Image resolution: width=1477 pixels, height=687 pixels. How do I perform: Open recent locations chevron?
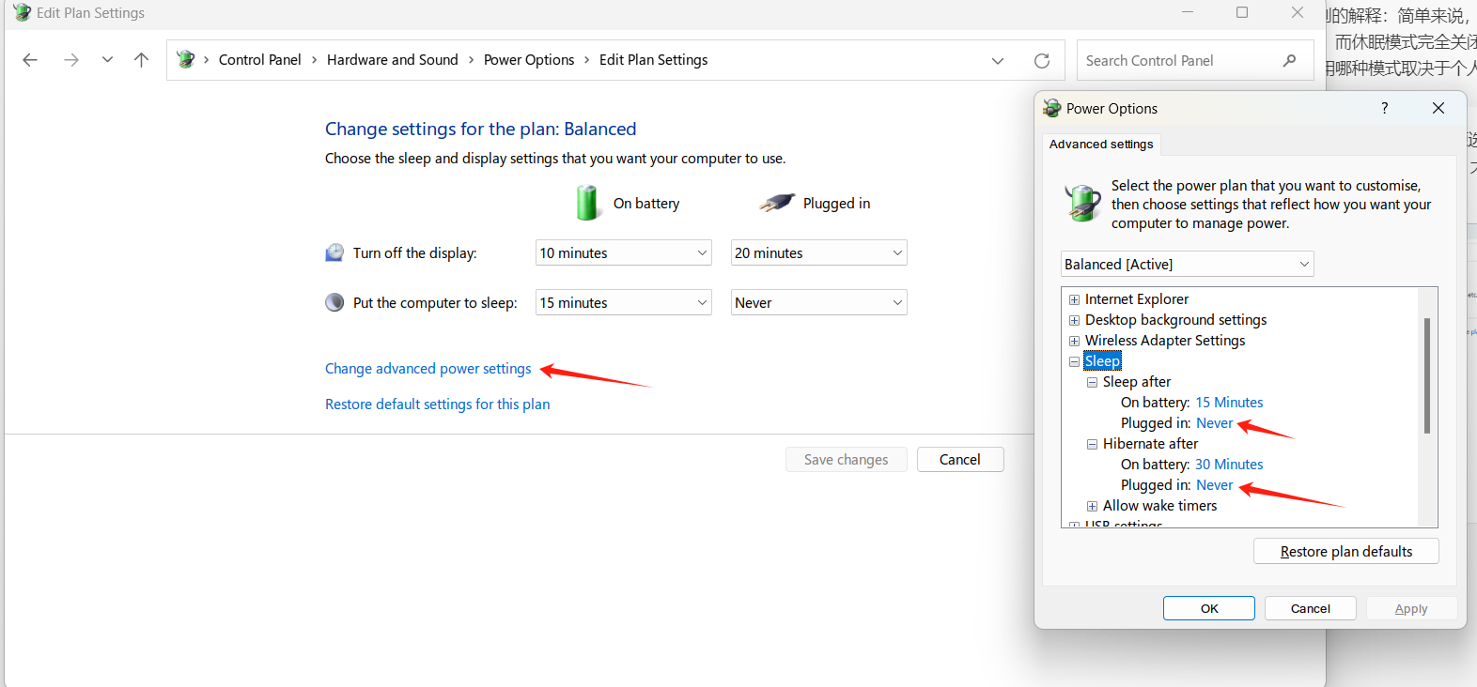point(107,60)
